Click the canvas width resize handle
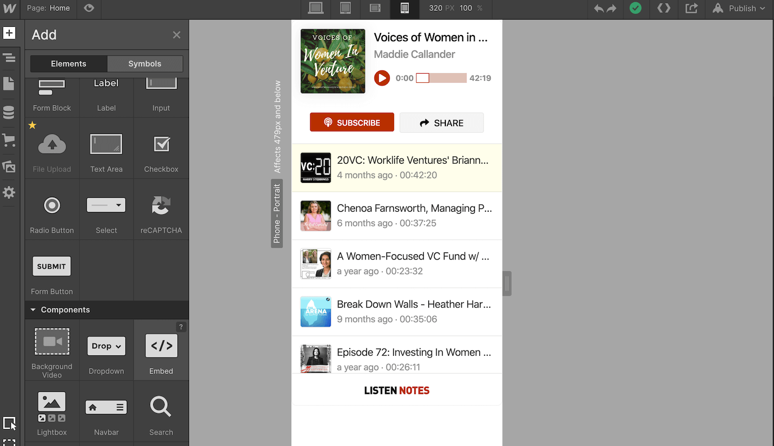 click(507, 283)
